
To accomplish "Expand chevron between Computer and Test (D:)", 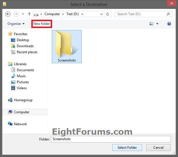I will pos(63,14).
